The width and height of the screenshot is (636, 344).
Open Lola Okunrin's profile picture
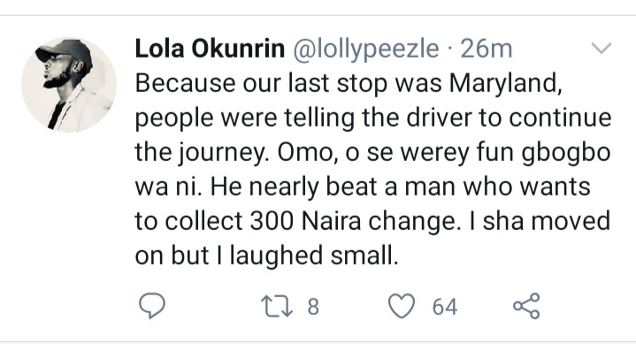tap(69, 85)
